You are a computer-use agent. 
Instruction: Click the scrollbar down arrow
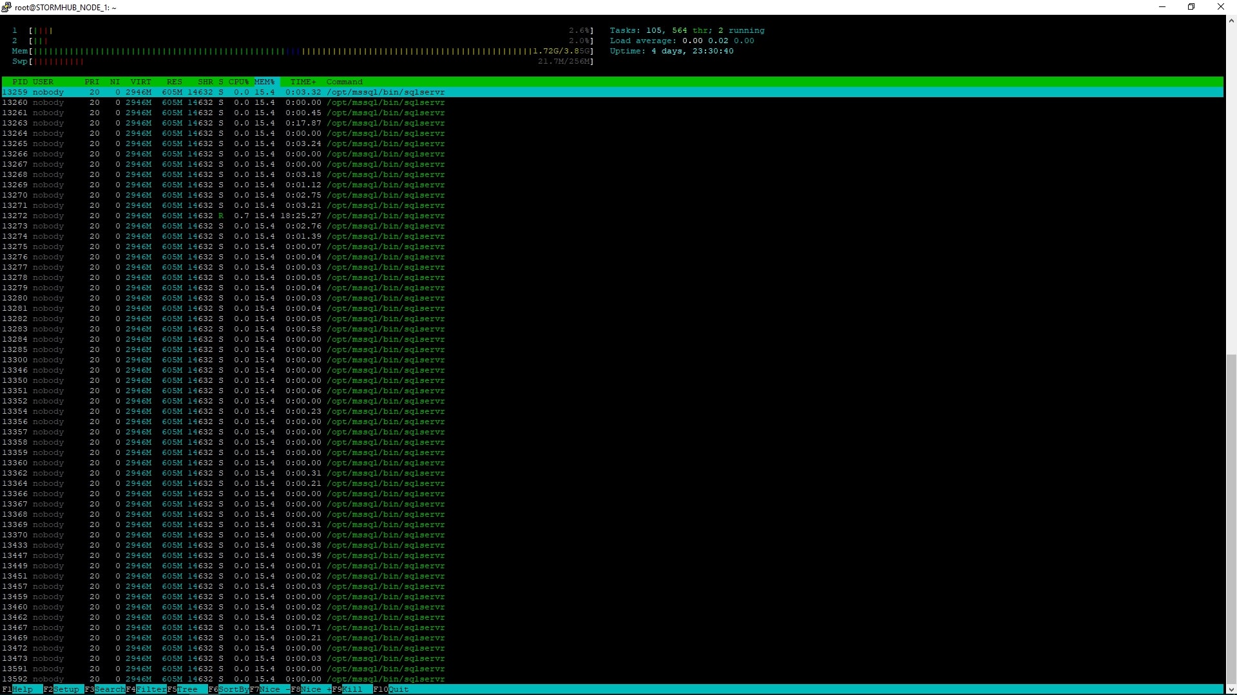pyautogui.click(x=1231, y=689)
